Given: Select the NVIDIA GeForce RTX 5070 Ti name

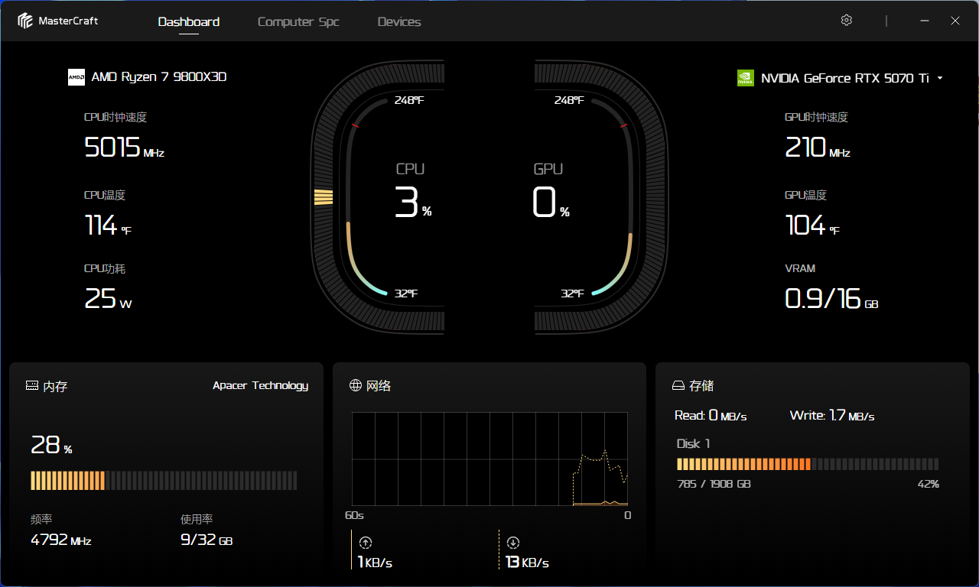Looking at the screenshot, I should (x=845, y=78).
